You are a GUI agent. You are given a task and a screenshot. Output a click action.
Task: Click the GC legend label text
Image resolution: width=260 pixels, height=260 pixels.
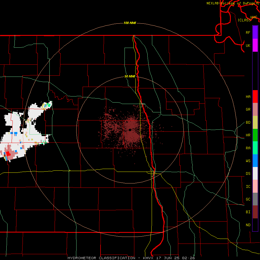pyautogui.click(x=248, y=199)
